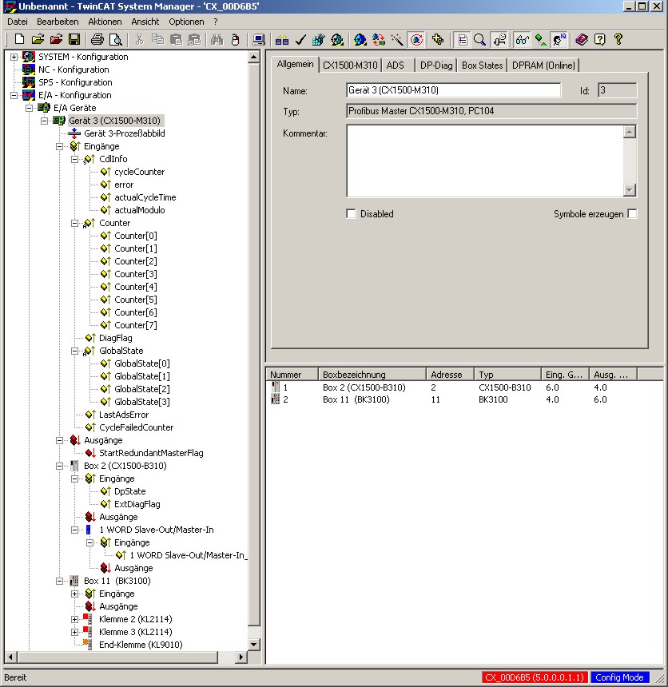The height and width of the screenshot is (687, 668).
Task: Click the Klemme 2 (KL2114) terminal icon
Action: tap(88, 619)
